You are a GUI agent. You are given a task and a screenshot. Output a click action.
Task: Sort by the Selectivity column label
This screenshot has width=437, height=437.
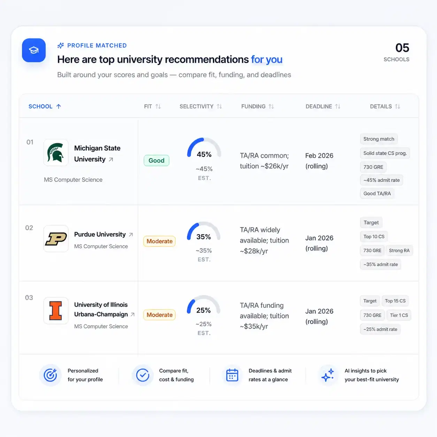(197, 106)
